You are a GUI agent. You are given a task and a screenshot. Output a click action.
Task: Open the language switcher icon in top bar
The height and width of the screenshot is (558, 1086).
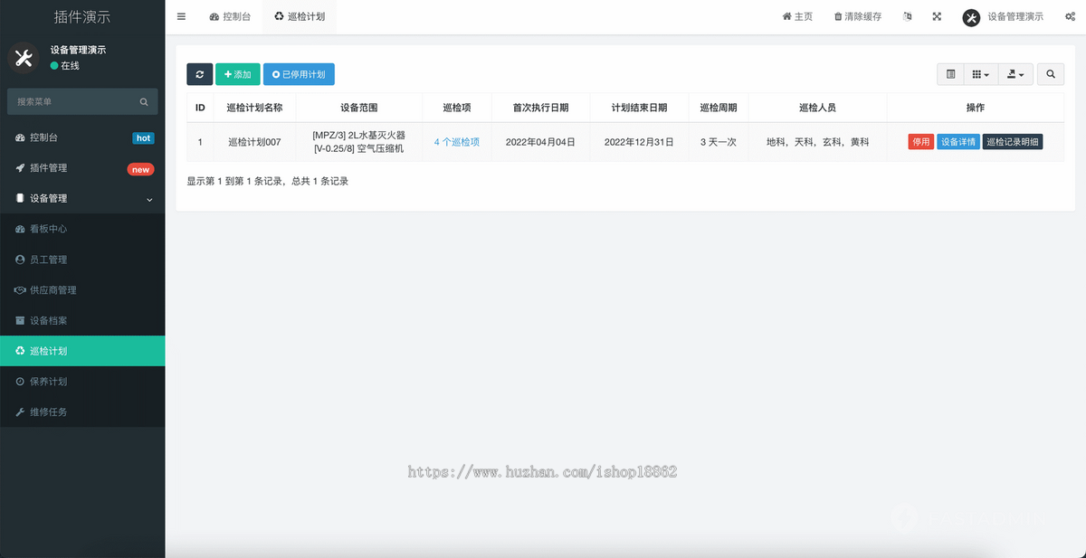tap(907, 15)
